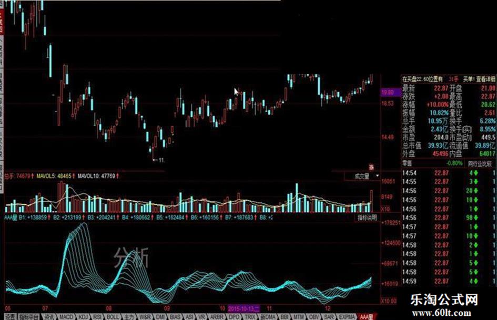This screenshot has height=320, width=497.
Task: Select the KDJ indicator tab
Action: point(83,317)
